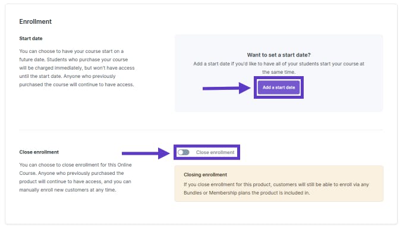Click the Bundles or Membership plans notice text

247,193
